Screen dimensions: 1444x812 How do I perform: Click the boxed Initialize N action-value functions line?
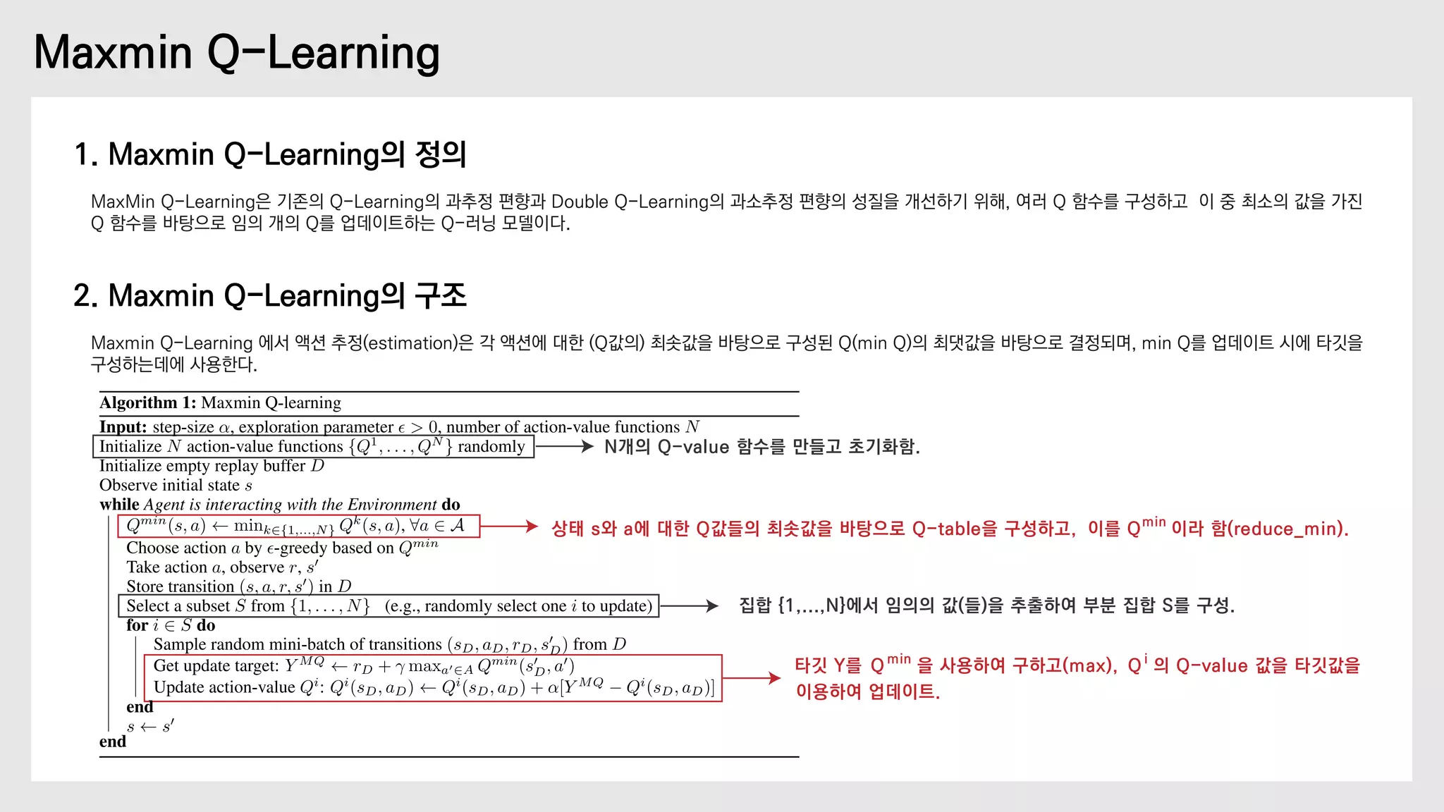click(312, 447)
